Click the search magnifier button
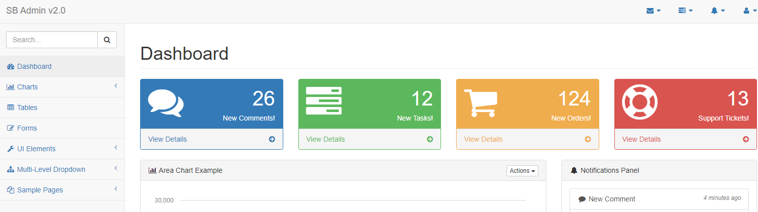The image size is (758, 212). point(107,40)
